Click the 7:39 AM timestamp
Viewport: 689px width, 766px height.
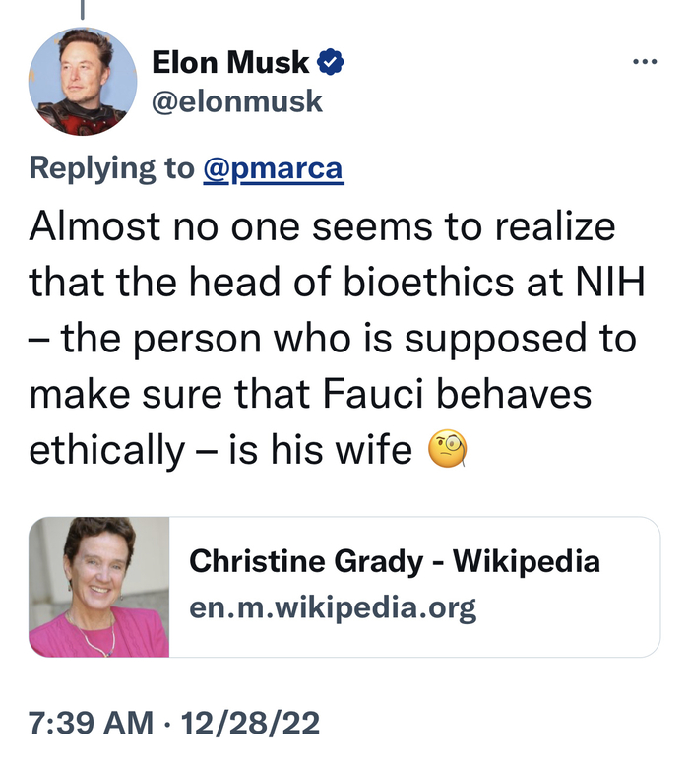[x=92, y=724]
